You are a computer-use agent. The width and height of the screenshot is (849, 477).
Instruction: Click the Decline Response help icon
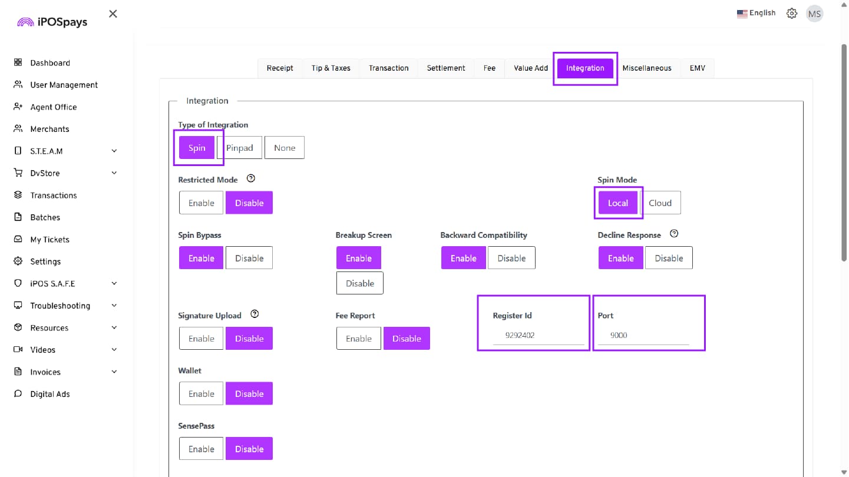tap(674, 234)
